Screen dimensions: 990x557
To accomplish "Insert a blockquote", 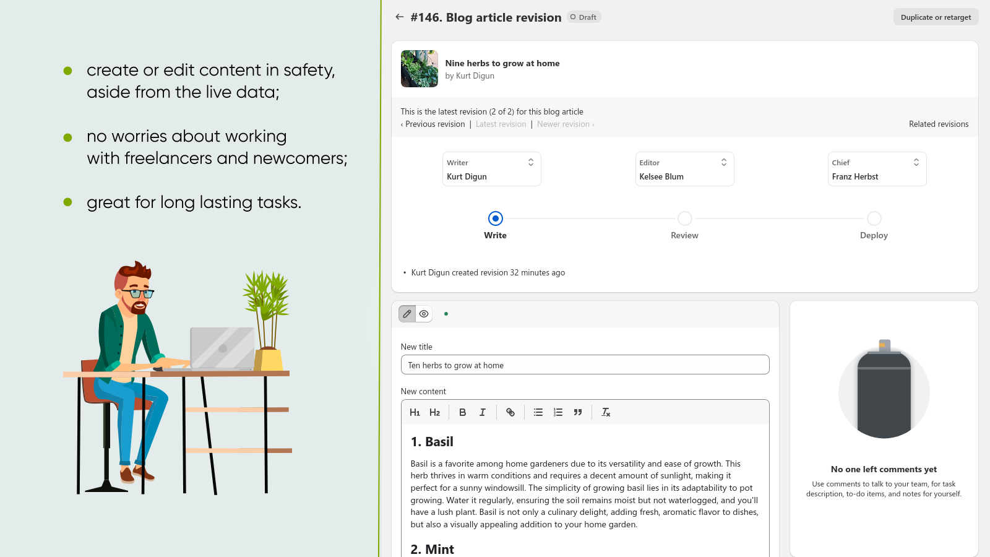I will click(578, 412).
